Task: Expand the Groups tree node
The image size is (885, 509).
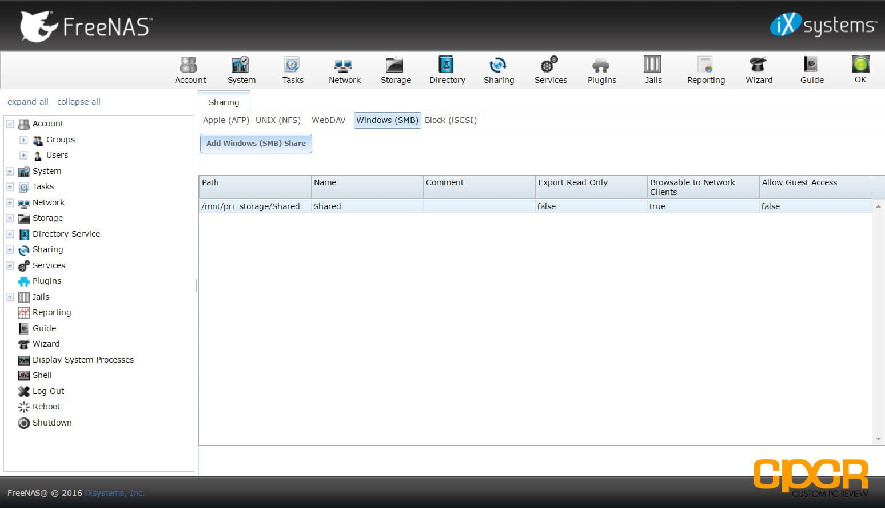Action: pyautogui.click(x=23, y=140)
